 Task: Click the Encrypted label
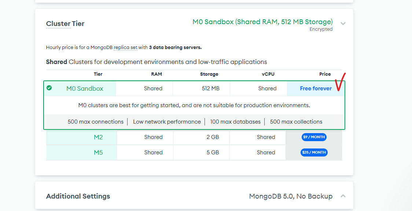pos(321,29)
